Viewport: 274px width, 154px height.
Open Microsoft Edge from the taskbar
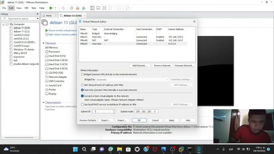tap(110, 149)
